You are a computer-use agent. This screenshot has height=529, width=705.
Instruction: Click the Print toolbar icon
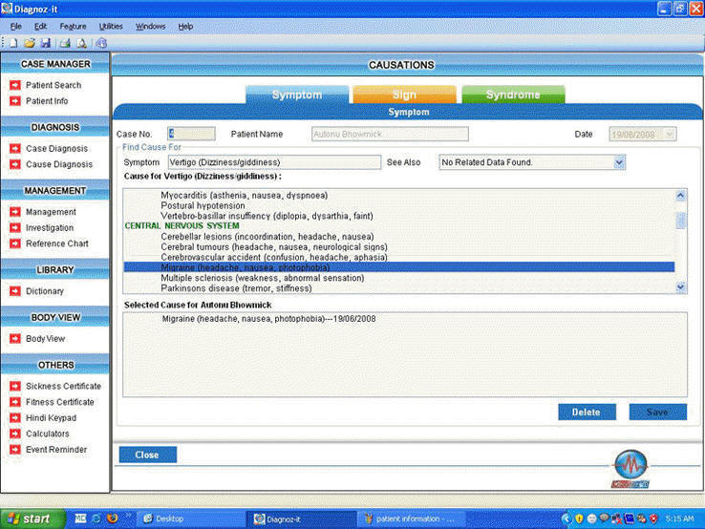click(65, 43)
